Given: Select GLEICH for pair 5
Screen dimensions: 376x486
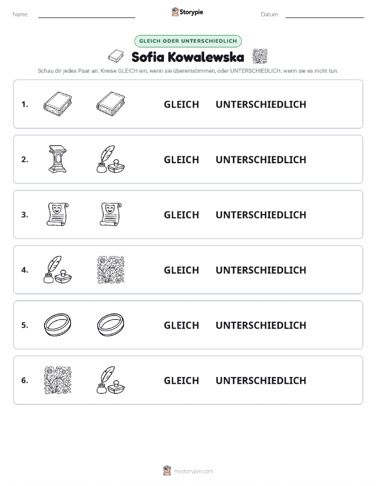Looking at the screenshot, I should coord(181,325).
